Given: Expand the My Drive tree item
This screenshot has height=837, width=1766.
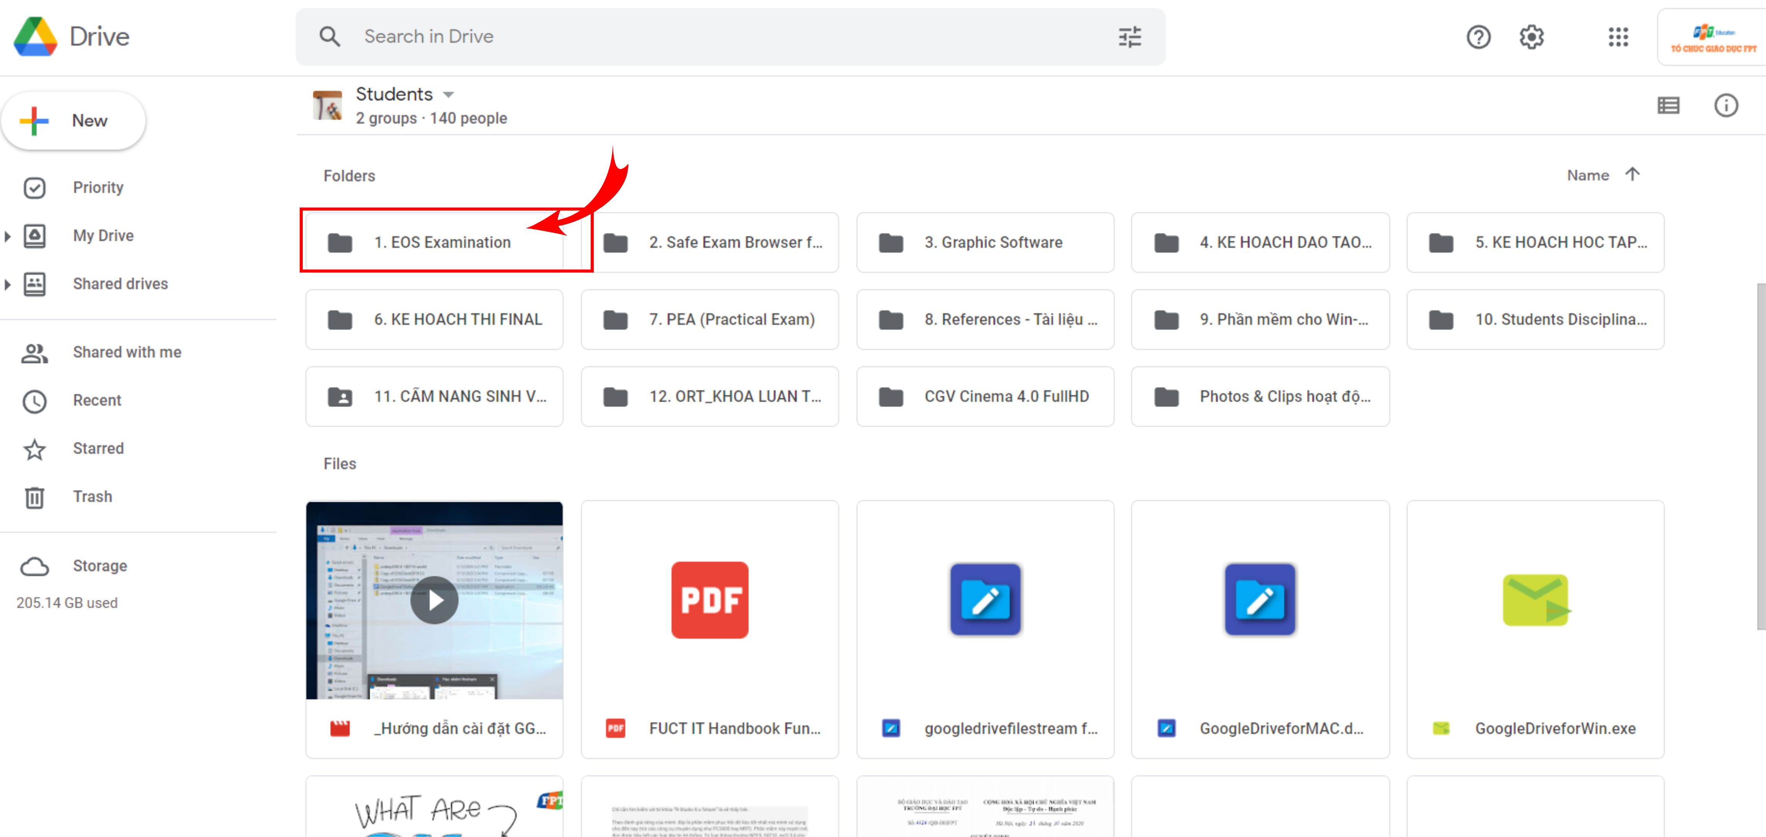Looking at the screenshot, I should 8,235.
